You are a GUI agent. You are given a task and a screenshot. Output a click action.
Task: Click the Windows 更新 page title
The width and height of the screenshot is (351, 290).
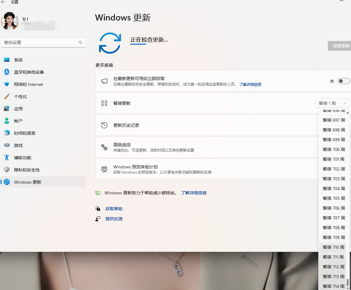(x=123, y=18)
